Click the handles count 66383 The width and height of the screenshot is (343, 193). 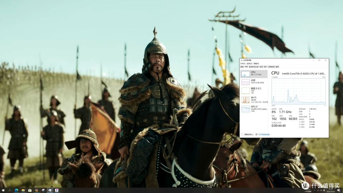pos(293,119)
